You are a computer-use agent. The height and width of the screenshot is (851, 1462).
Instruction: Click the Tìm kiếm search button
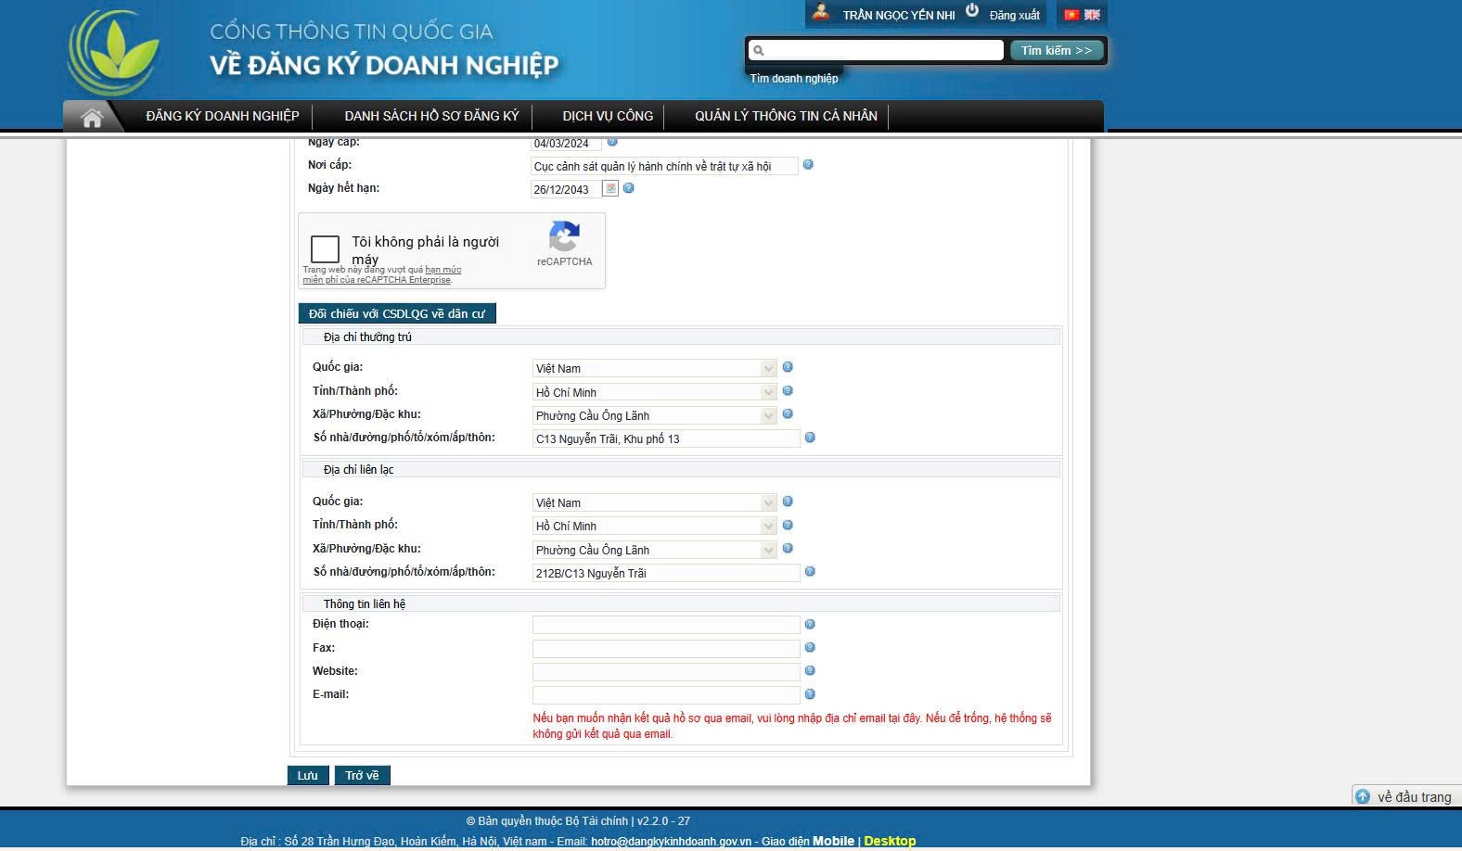coord(1057,51)
